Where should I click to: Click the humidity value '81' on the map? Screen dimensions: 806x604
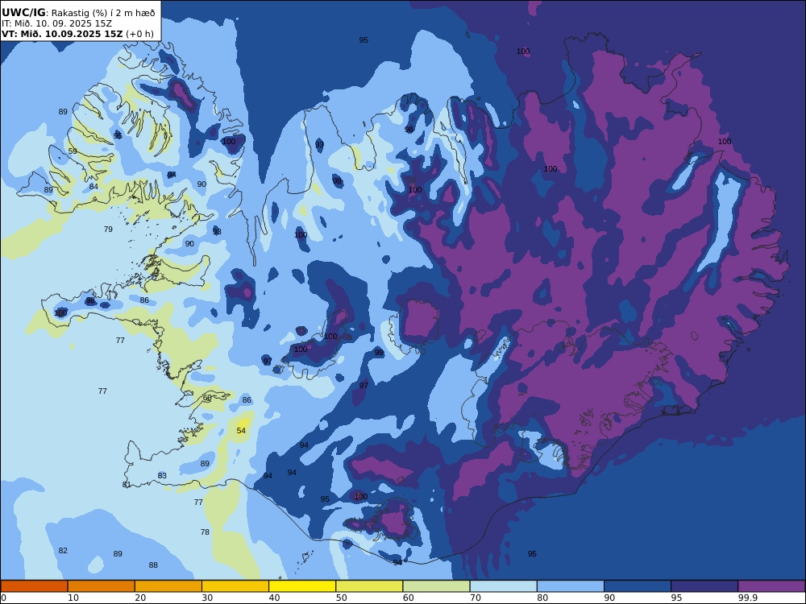[x=127, y=484]
